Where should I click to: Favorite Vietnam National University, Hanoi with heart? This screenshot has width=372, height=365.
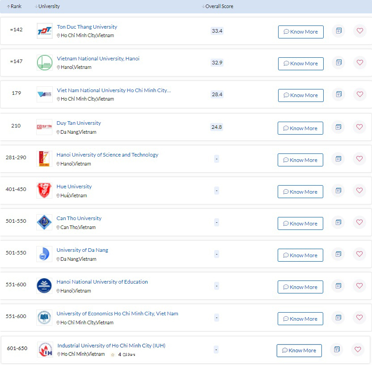point(359,63)
